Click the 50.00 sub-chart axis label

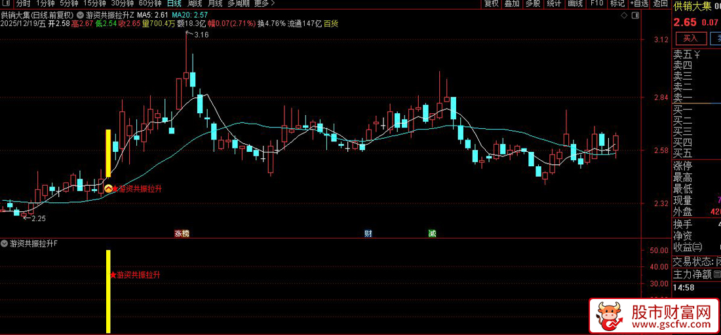click(659, 251)
